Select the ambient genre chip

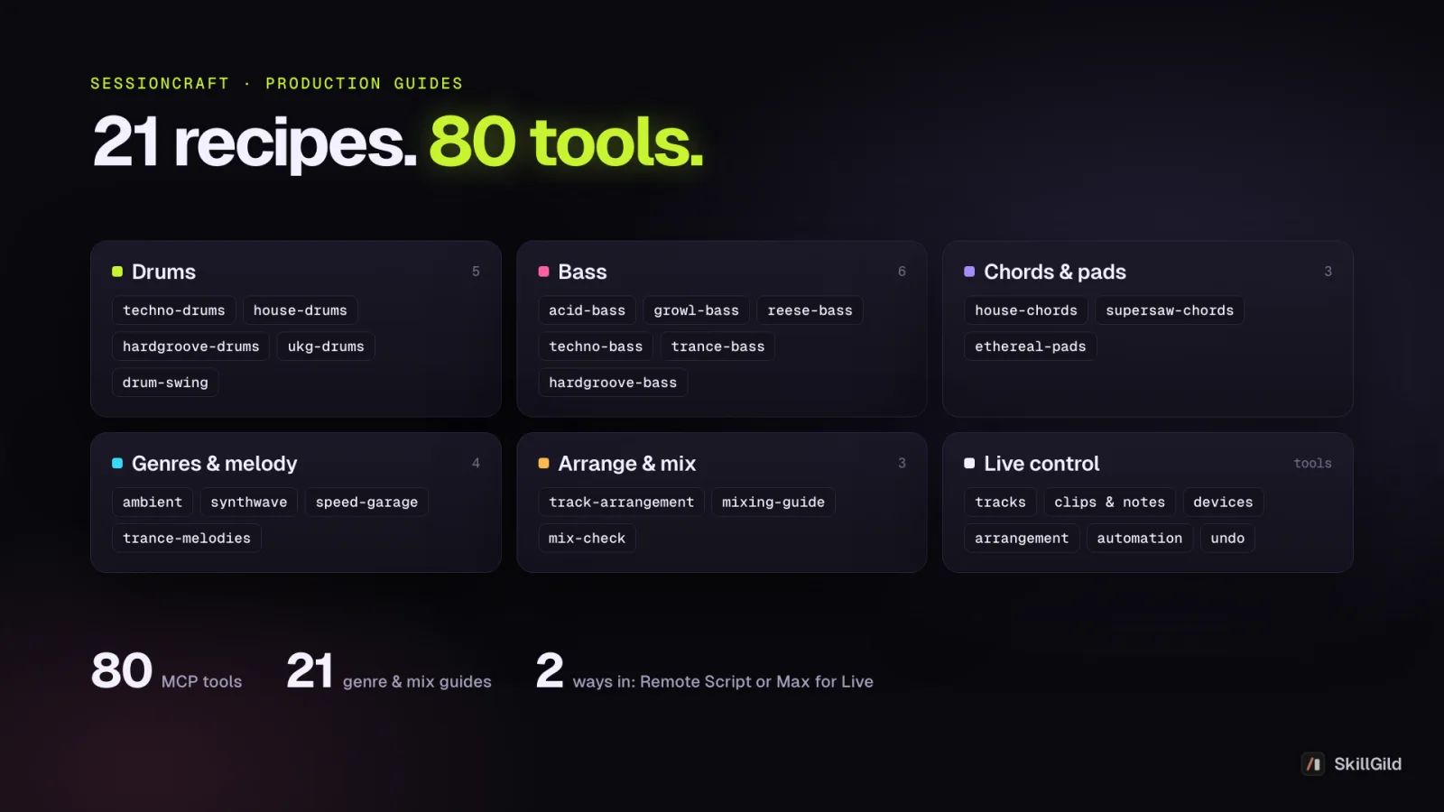click(x=153, y=502)
